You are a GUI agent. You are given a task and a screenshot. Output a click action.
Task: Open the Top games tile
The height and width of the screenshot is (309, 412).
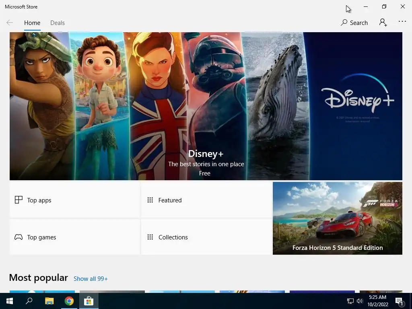(x=75, y=237)
